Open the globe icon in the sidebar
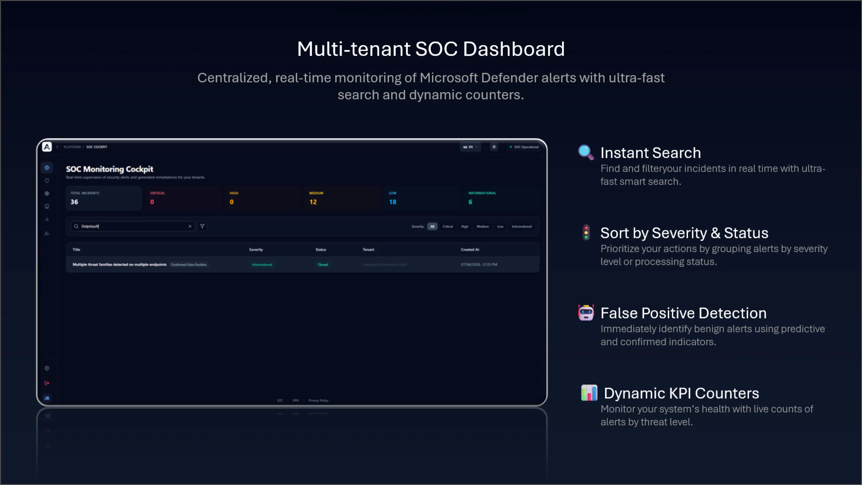 47,193
